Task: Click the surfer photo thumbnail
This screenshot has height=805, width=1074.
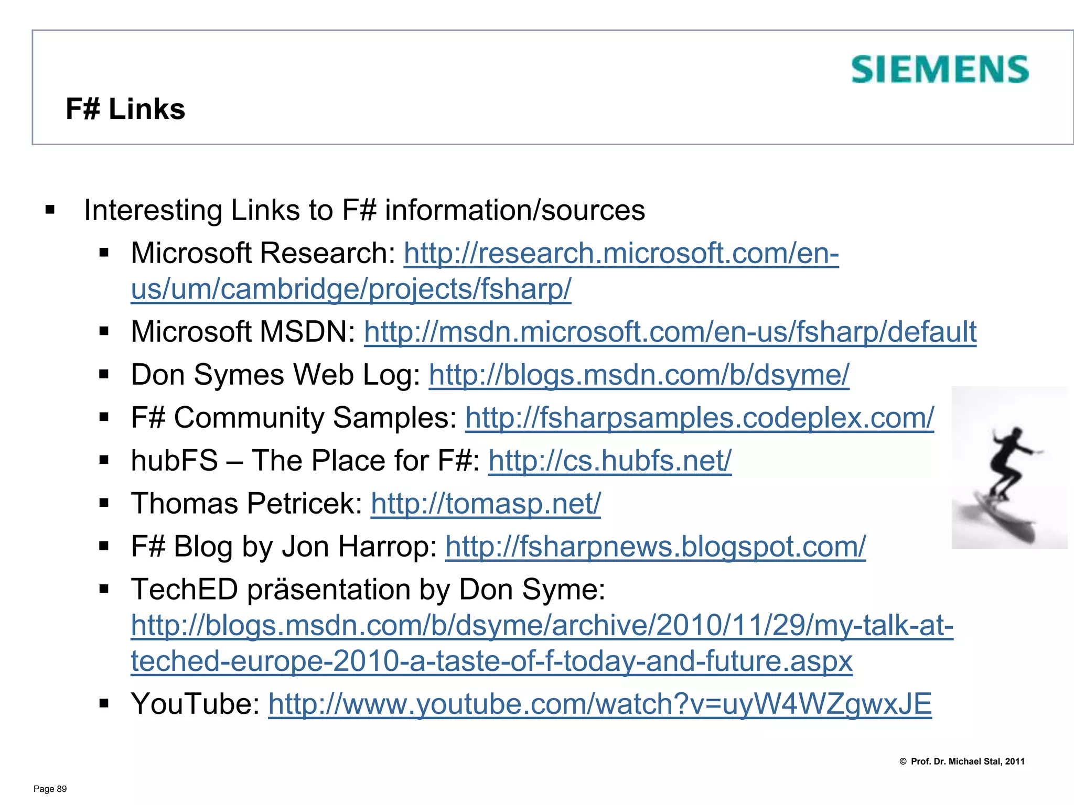Action: coord(1009,467)
